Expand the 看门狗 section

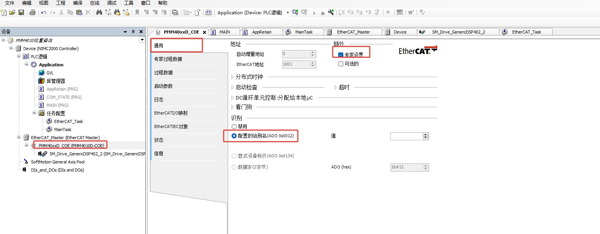(233, 107)
